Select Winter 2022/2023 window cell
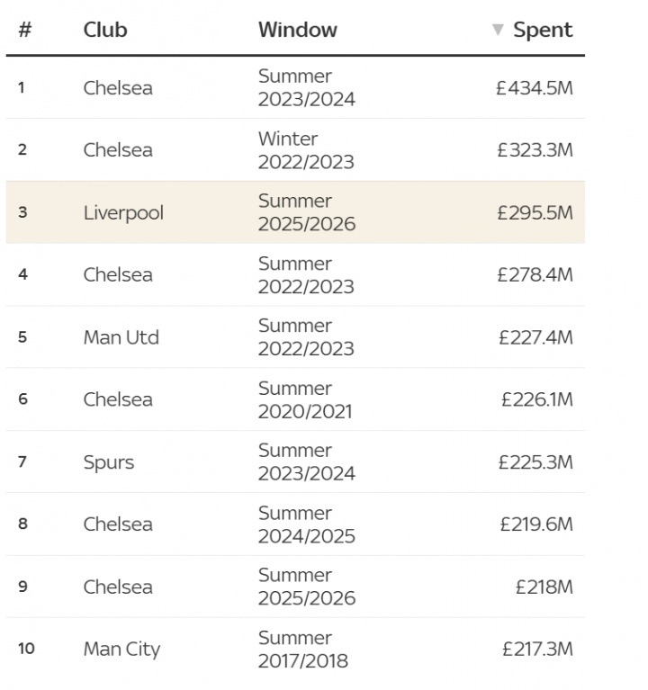Image resolution: width=648 pixels, height=690 pixels. [306, 150]
